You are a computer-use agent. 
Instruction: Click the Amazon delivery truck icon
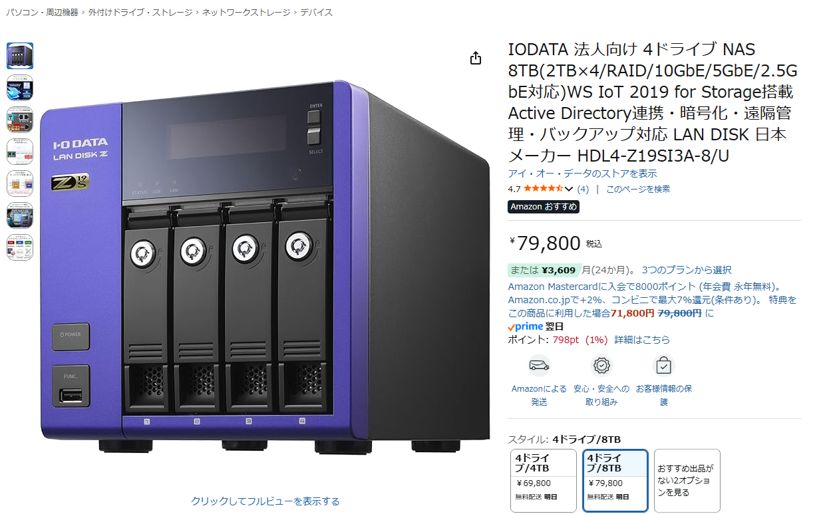pyautogui.click(x=539, y=366)
